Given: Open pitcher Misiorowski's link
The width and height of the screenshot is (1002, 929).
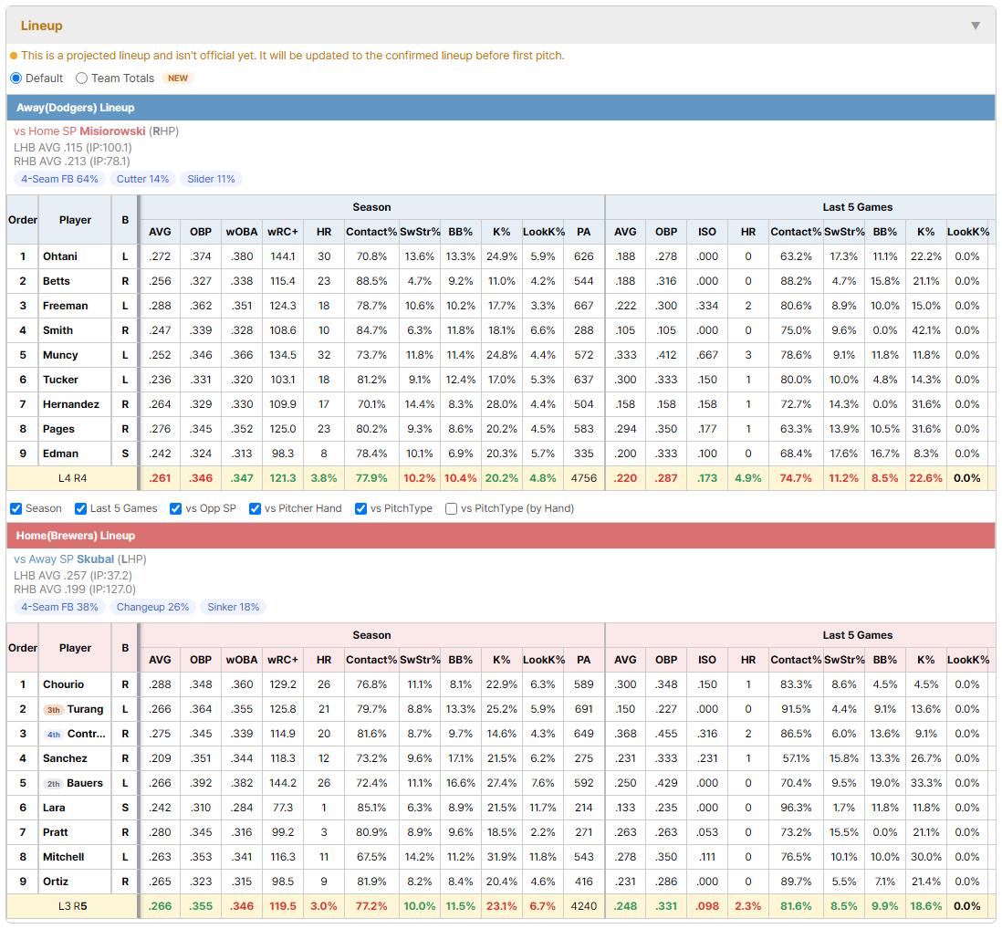Looking at the screenshot, I should coord(112,131).
